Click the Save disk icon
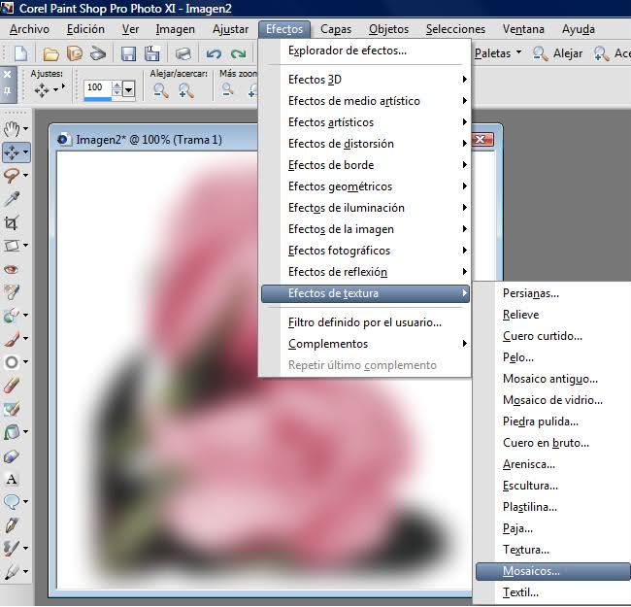Viewport: 631px width, 607px height. coord(128,53)
